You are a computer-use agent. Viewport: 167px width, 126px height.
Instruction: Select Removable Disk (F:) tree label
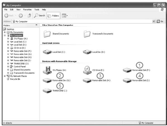coord(23,51)
